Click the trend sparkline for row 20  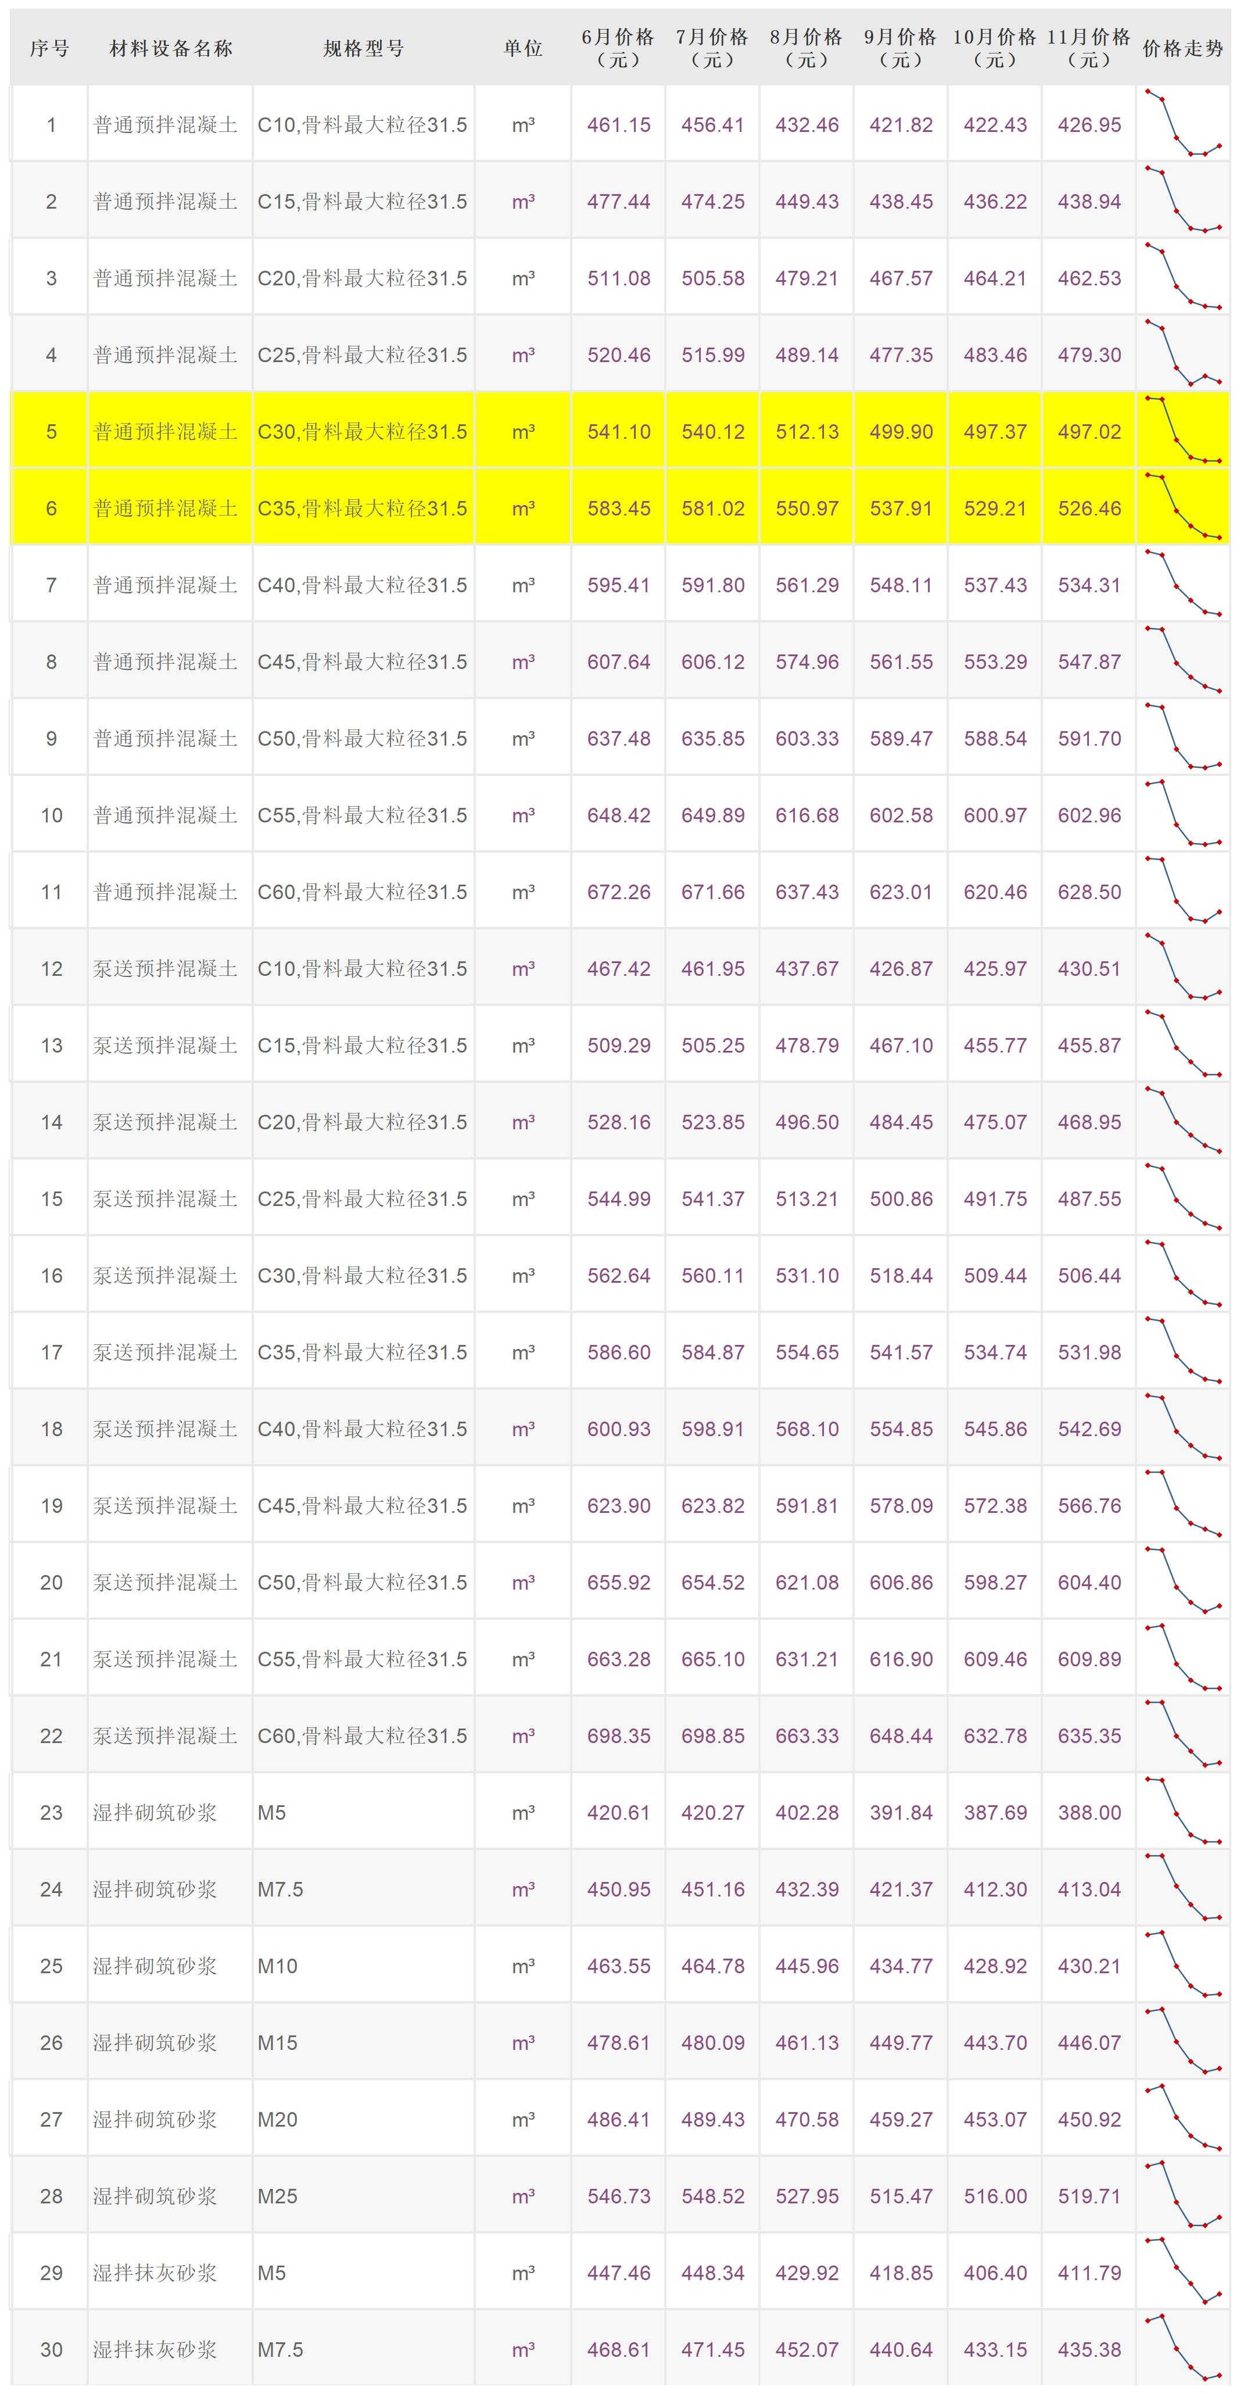(x=1182, y=1581)
